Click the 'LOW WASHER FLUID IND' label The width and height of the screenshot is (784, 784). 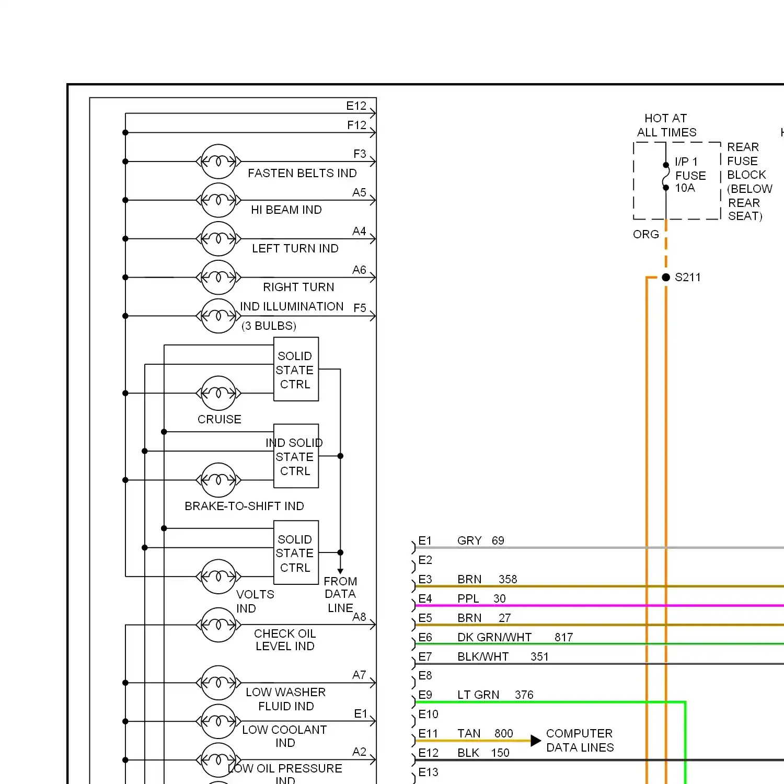click(x=286, y=699)
